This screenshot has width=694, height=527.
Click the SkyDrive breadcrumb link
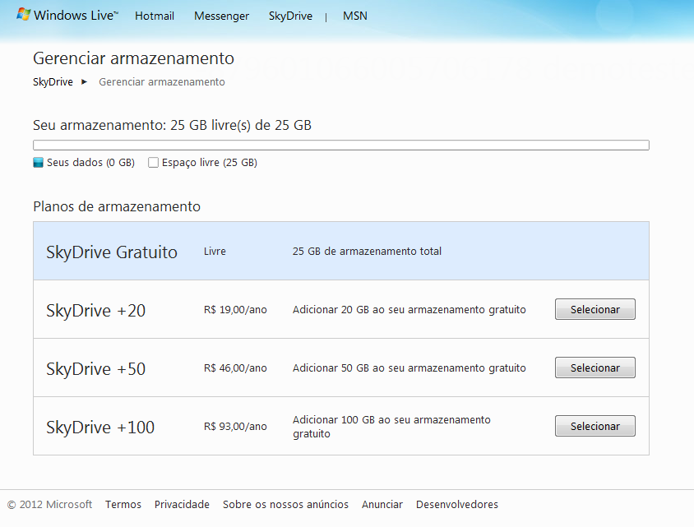click(53, 82)
